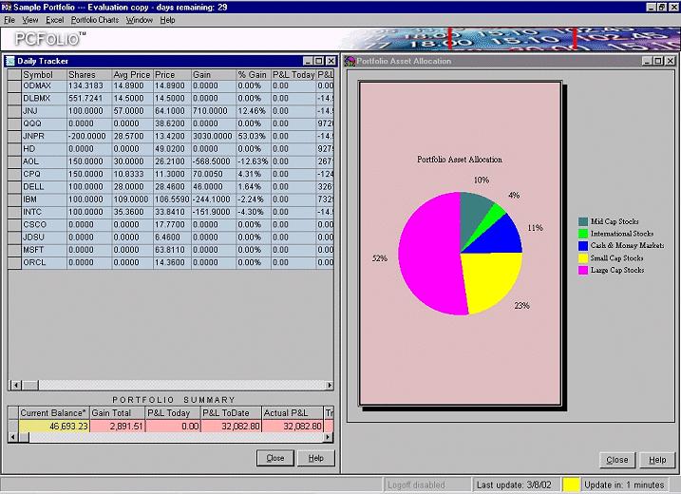Click the Symbol column header
681x494 pixels.
click(44, 75)
